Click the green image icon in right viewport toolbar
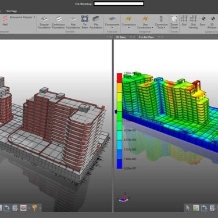The width and height of the screenshot is (218, 218). 196,208
